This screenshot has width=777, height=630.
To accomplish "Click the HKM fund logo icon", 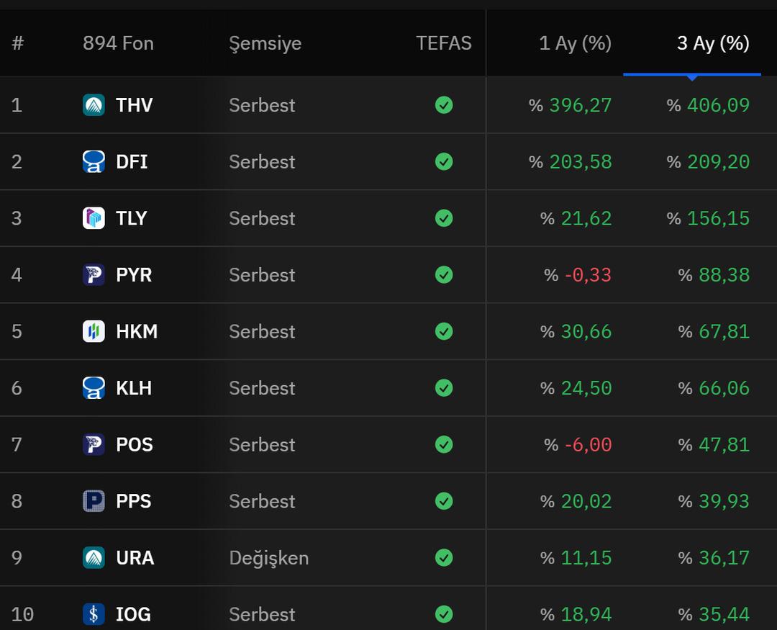I will (x=94, y=331).
